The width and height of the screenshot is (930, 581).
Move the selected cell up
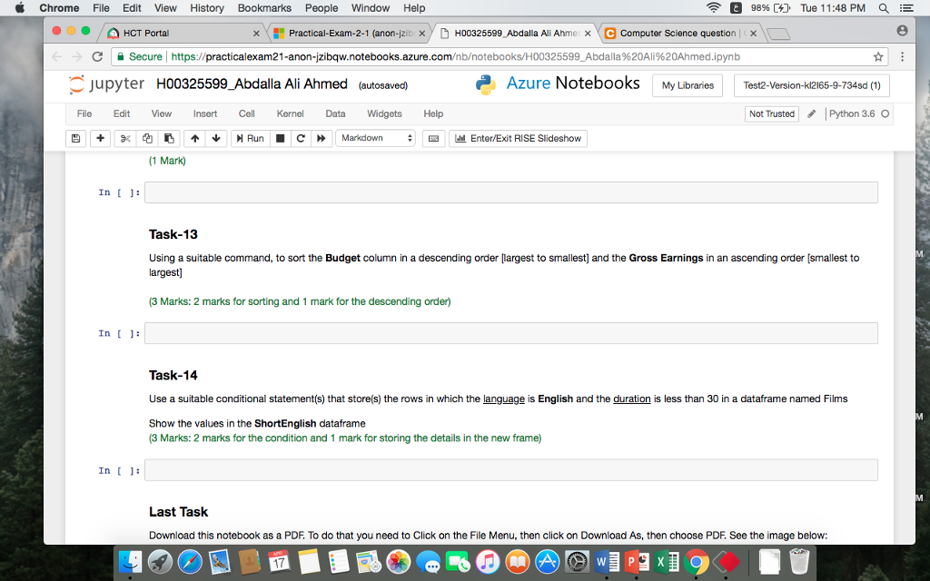[x=195, y=138]
